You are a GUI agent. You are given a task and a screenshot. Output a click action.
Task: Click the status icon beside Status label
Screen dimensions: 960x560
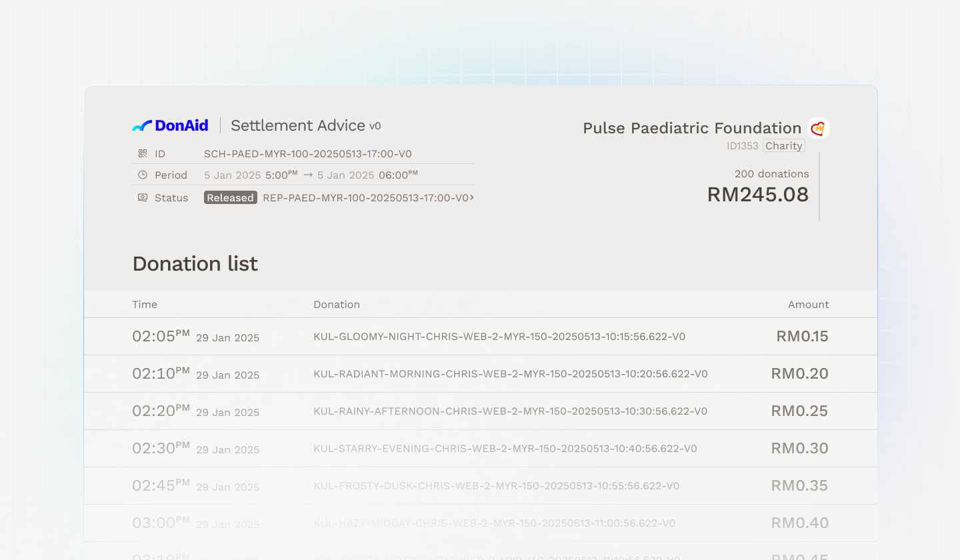143,197
